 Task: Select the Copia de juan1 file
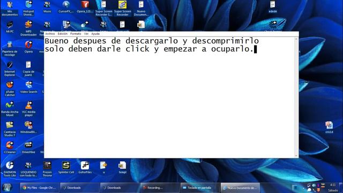point(28,69)
